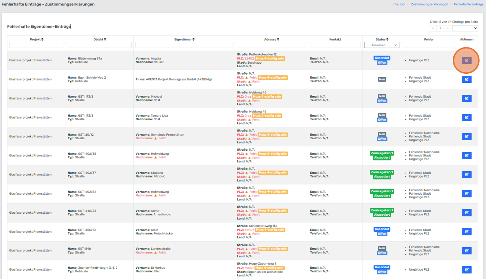Viewport: 486px width, 279px height.
Task: Open the Einträge pro Seite dropdown
Action: [x=465, y=28]
